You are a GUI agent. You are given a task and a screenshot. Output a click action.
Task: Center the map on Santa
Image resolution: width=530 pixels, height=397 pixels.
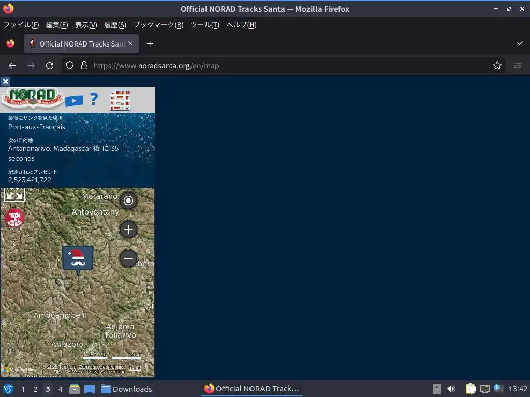coord(128,201)
